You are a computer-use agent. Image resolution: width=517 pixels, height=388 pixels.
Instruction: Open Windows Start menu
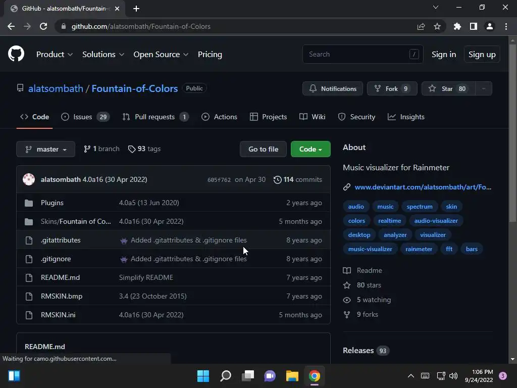pyautogui.click(x=203, y=376)
